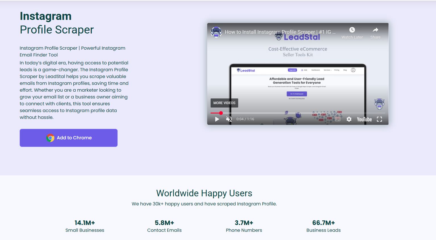Click the Instagram Profile Scraper heading
Screen dimensions: 436x240
57,23
